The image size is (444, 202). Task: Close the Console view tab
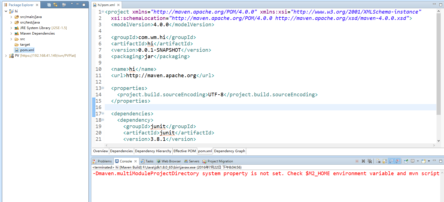136,161
